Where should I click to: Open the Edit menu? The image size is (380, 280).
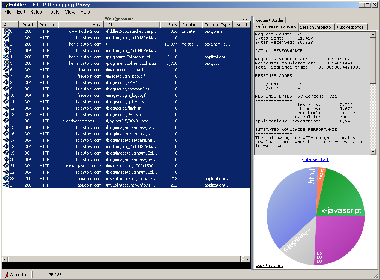click(x=21, y=12)
